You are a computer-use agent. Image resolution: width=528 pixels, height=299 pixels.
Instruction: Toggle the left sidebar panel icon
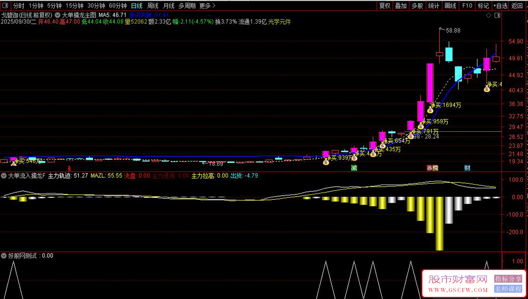(x=6, y=6)
